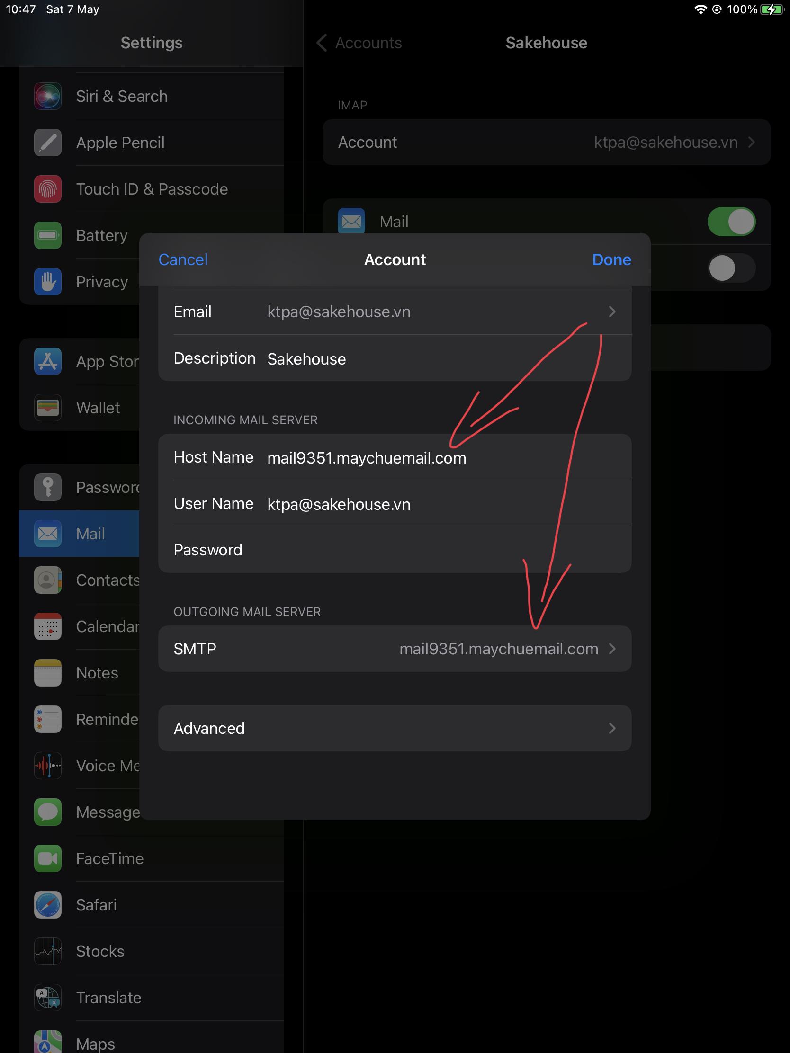Open Apple Pencil settings
Image resolution: width=790 pixels, height=1053 pixels.
[152, 143]
